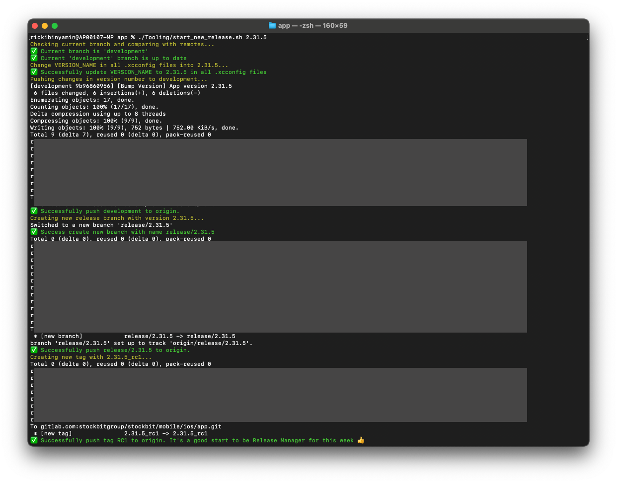Select the checkmark beside 'Successfully update VERSION_NAME'
This screenshot has height=483, width=617.
[x=34, y=72]
